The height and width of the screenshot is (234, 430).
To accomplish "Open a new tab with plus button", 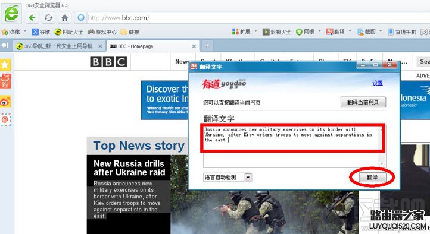I will tap(207, 46).
